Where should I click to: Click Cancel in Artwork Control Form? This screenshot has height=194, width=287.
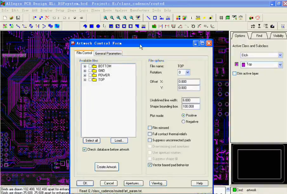click(x=109, y=183)
